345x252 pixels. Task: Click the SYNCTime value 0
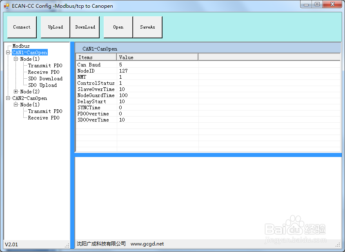pos(120,108)
